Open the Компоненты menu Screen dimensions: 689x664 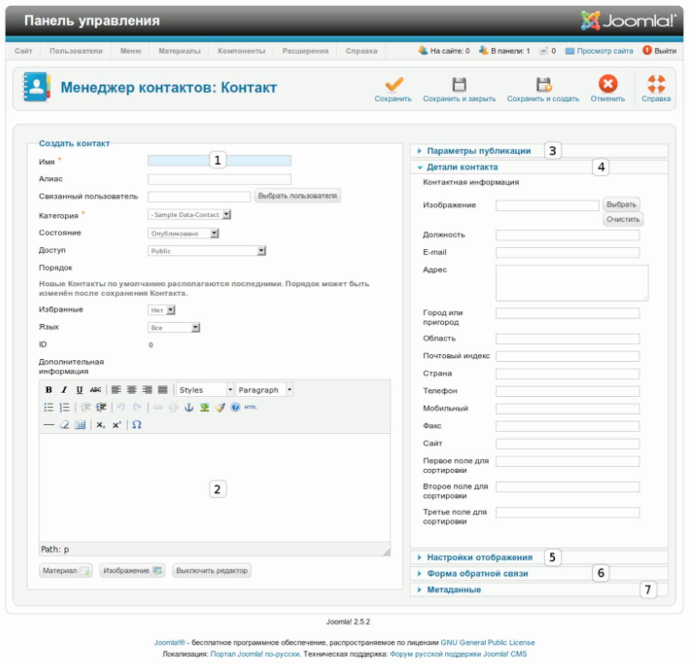[241, 51]
